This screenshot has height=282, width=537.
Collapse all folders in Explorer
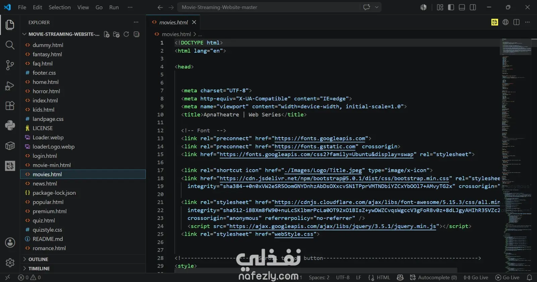136,34
